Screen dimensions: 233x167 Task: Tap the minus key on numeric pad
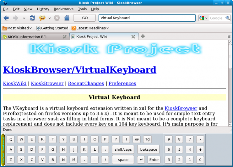coord(200,139)
